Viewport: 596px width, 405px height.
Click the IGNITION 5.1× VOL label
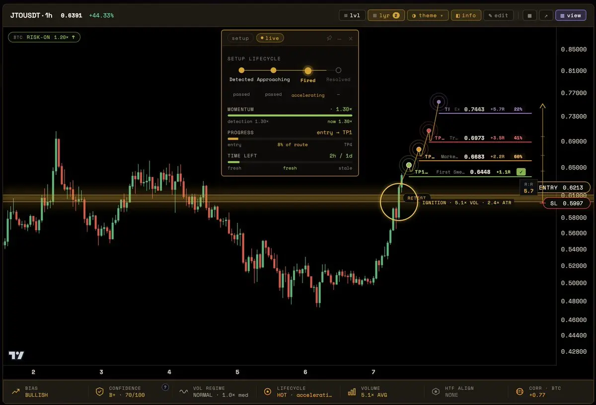click(x=467, y=203)
